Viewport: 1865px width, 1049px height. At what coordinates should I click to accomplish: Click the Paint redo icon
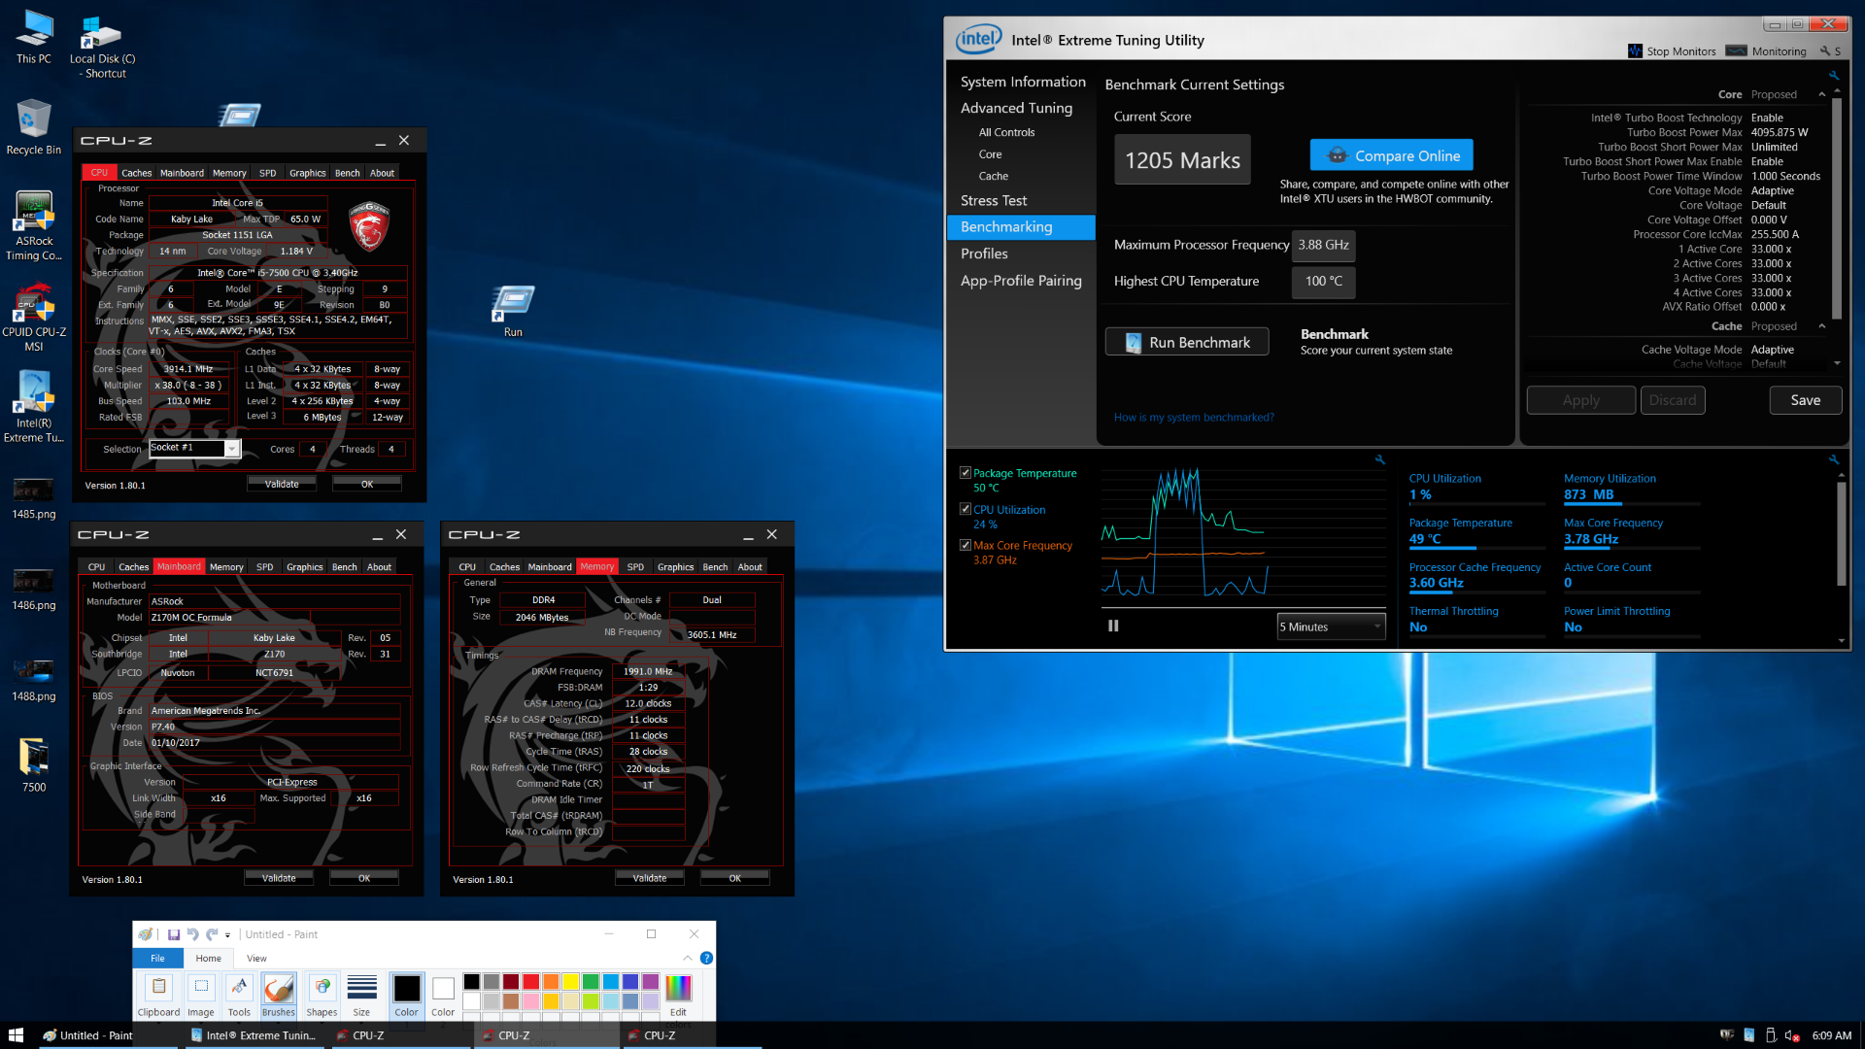(x=211, y=934)
